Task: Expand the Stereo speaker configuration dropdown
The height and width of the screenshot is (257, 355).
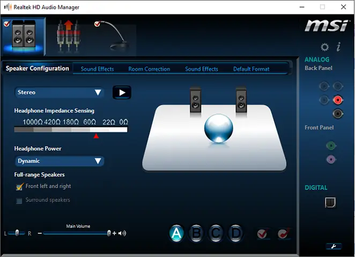Action: [60, 92]
